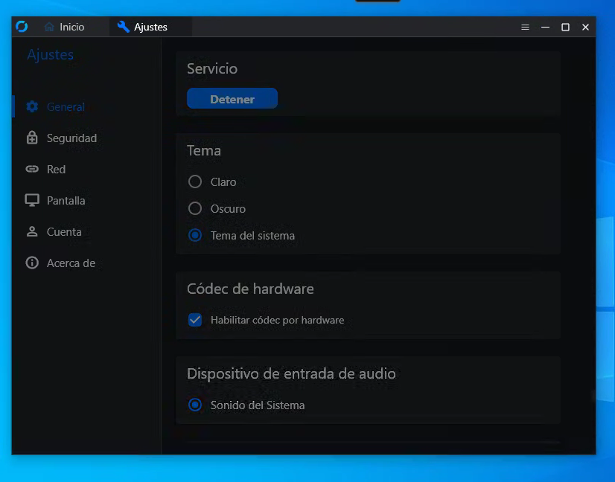The image size is (615, 482).
Task: Click the Detener button to stop the service
Action: (232, 97)
